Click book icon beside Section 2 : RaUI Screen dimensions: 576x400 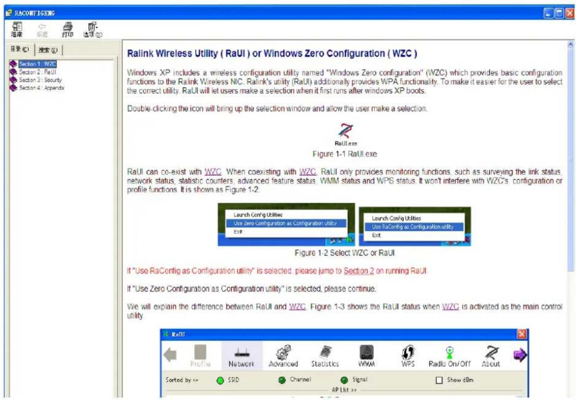(13, 72)
